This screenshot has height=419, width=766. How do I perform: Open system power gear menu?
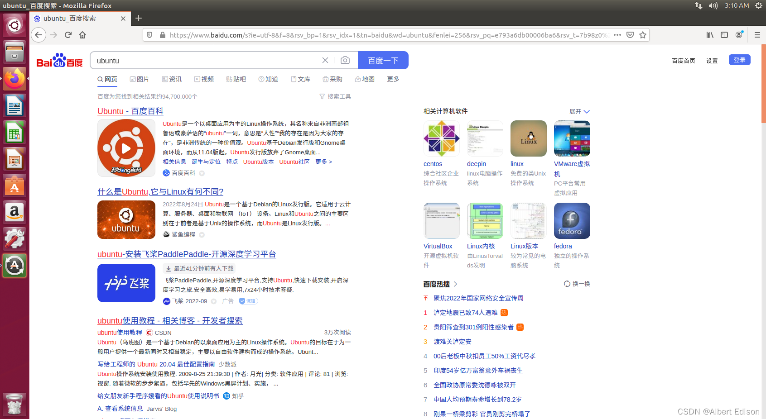758,5
